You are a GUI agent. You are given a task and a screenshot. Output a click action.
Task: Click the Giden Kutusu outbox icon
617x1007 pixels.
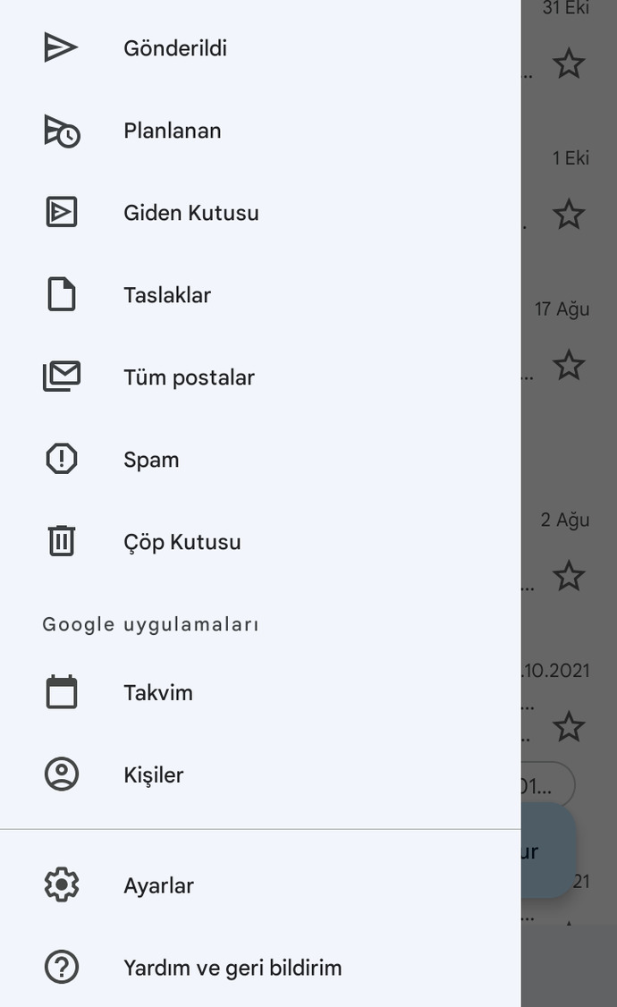click(62, 212)
